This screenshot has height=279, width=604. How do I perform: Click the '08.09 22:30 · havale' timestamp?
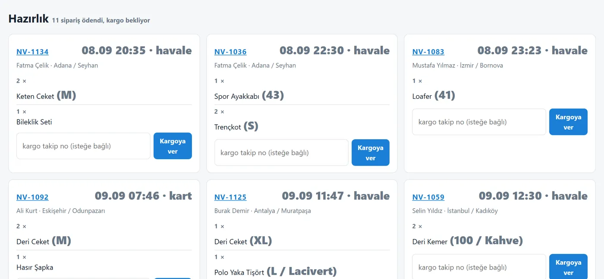click(x=334, y=50)
